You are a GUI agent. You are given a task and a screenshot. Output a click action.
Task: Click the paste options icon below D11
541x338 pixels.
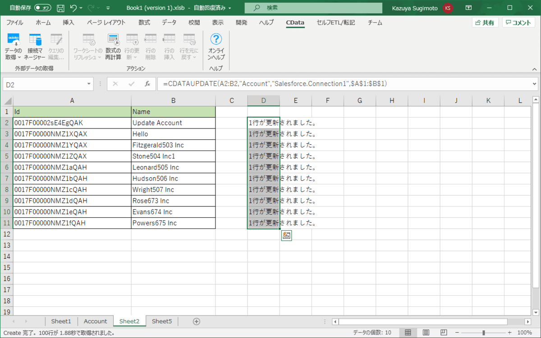[x=286, y=235]
